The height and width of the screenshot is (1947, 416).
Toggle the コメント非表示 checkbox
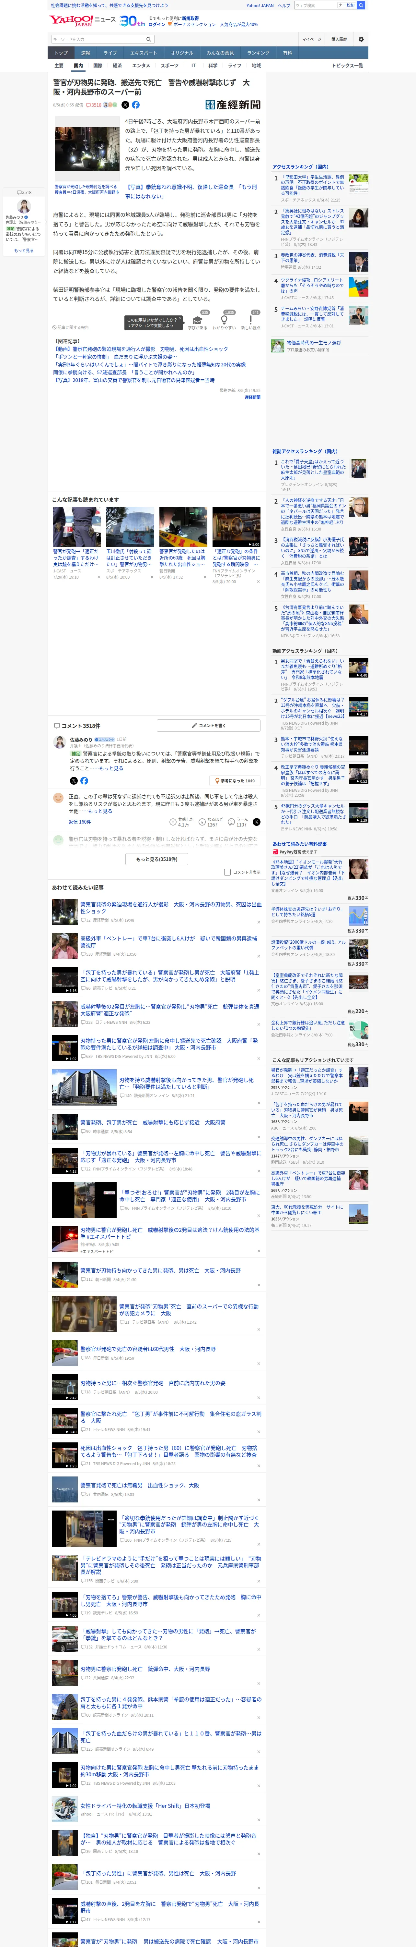pyautogui.click(x=227, y=872)
